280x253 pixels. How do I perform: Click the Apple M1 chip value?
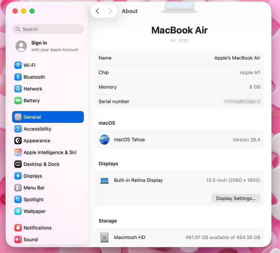point(250,72)
